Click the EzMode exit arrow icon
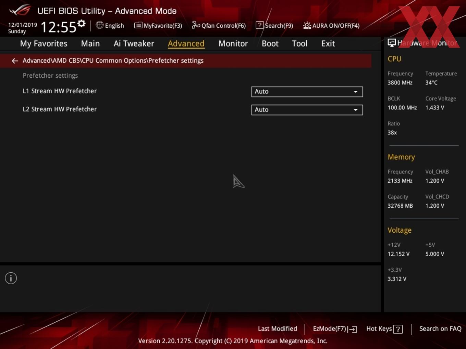Viewport: 466px width, 349px height. [352, 329]
